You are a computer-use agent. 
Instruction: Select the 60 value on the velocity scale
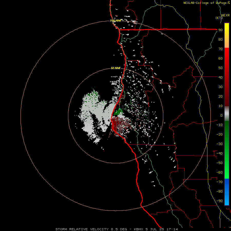[x=220, y=59]
